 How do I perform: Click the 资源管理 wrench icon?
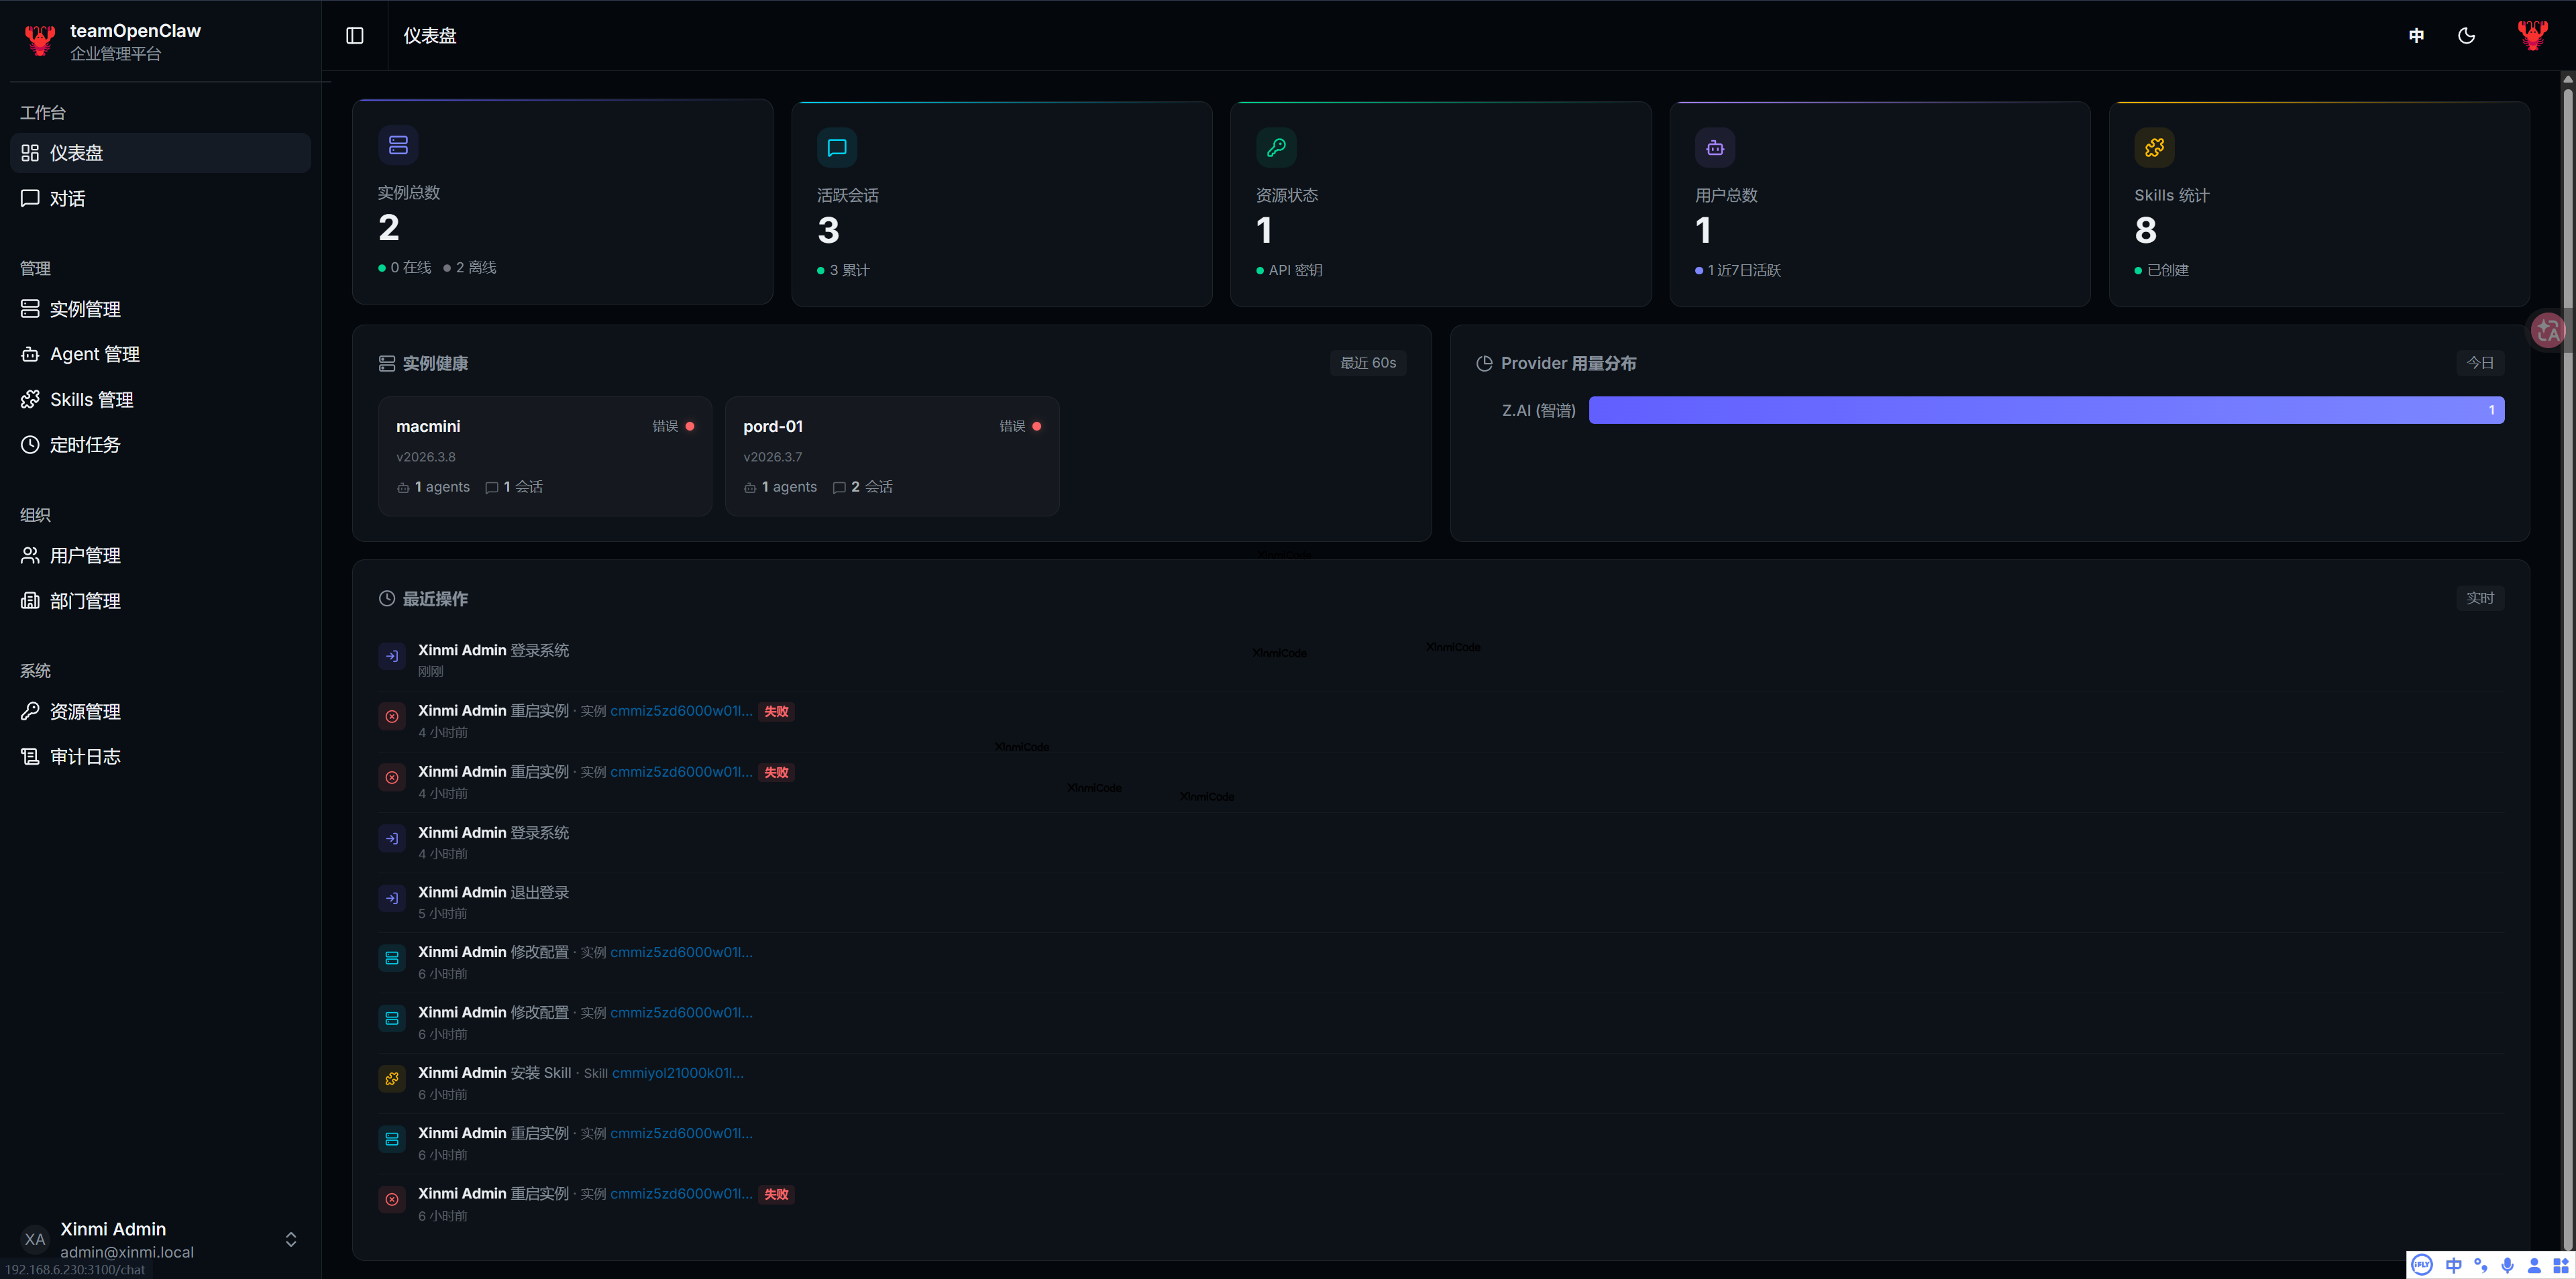point(30,712)
